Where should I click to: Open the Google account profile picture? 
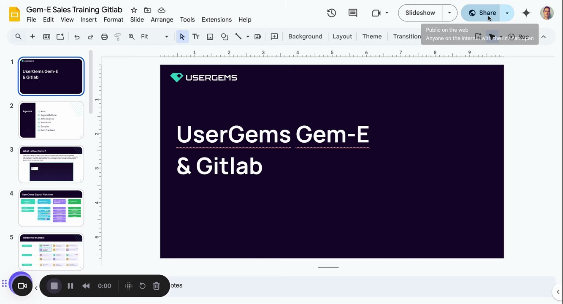coord(547,13)
